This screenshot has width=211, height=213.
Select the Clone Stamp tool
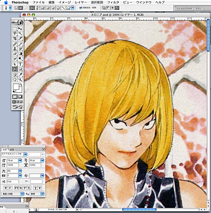(15, 49)
